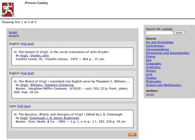Follow Virgil author link in Dryden record
The height and width of the screenshot is (140, 195).
(x=24, y=55)
